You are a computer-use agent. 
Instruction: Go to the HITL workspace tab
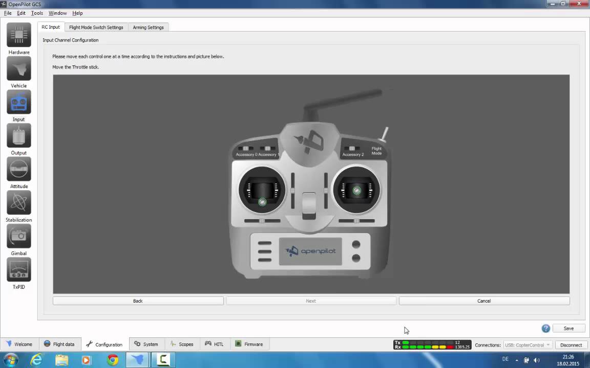pos(215,344)
